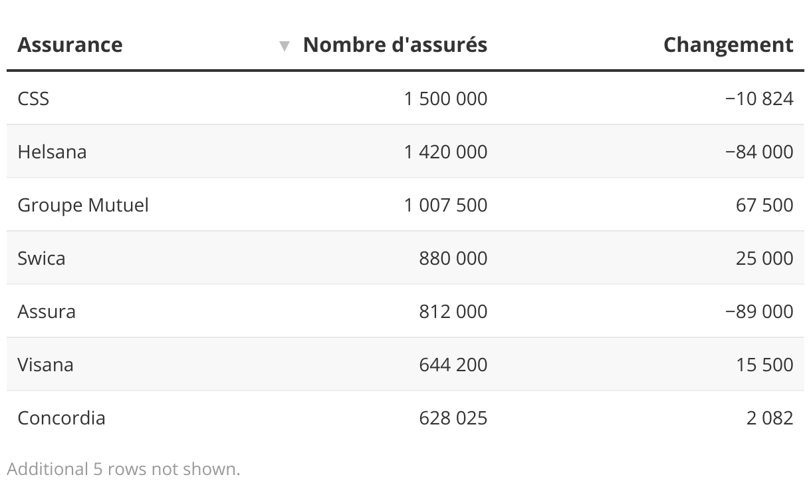Select Helsana's 1 420 000 value

click(445, 152)
